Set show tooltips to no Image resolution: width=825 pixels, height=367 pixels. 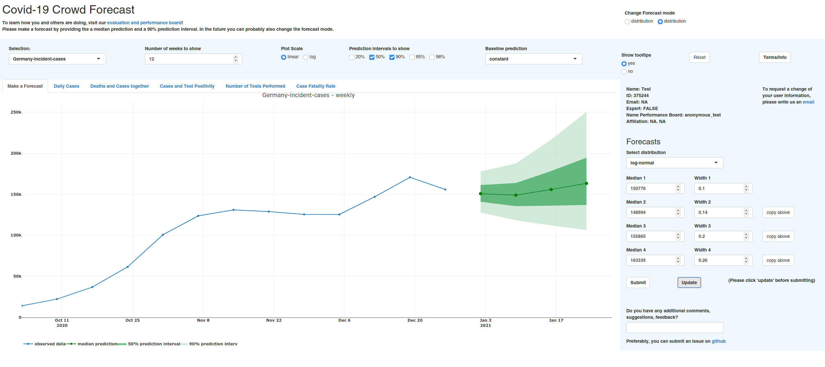coord(624,72)
